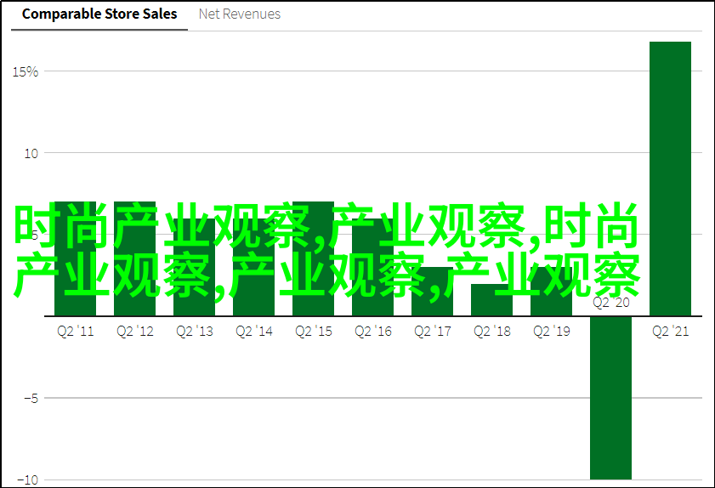Click the Q2 '17 axis label
The image size is (715, 488).
click(432, 331)
